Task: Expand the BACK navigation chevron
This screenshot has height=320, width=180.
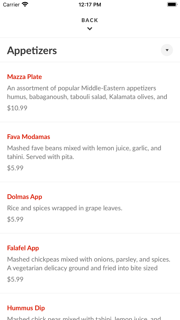Action: (89, 28)
